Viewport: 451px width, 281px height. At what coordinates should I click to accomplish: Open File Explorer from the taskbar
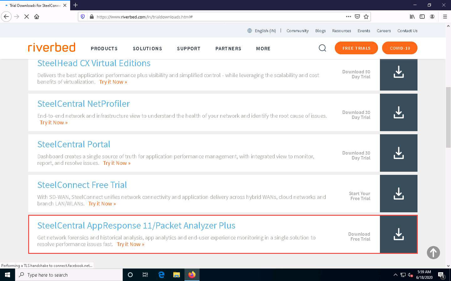pyautogui.click(x=177, y=275)
